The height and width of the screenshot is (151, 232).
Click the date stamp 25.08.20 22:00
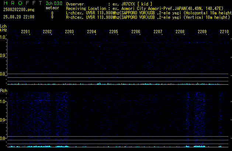pos(19,17)
